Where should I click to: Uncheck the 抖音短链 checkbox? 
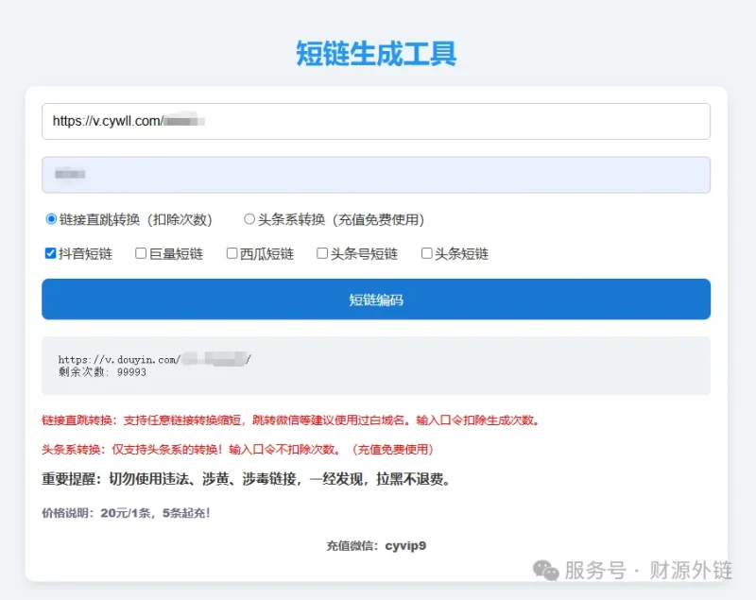click(51, 252)
